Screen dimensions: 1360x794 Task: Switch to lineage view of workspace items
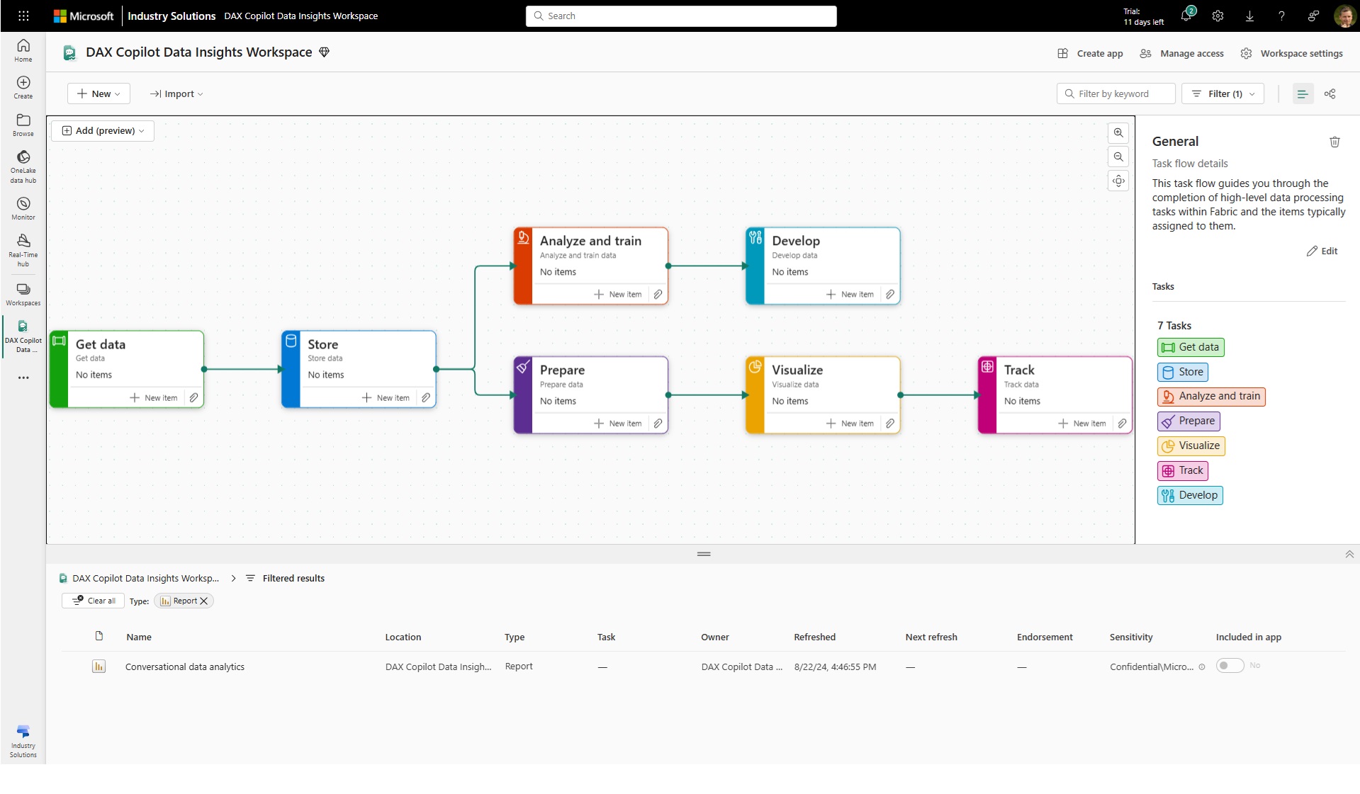point(1330,93)
